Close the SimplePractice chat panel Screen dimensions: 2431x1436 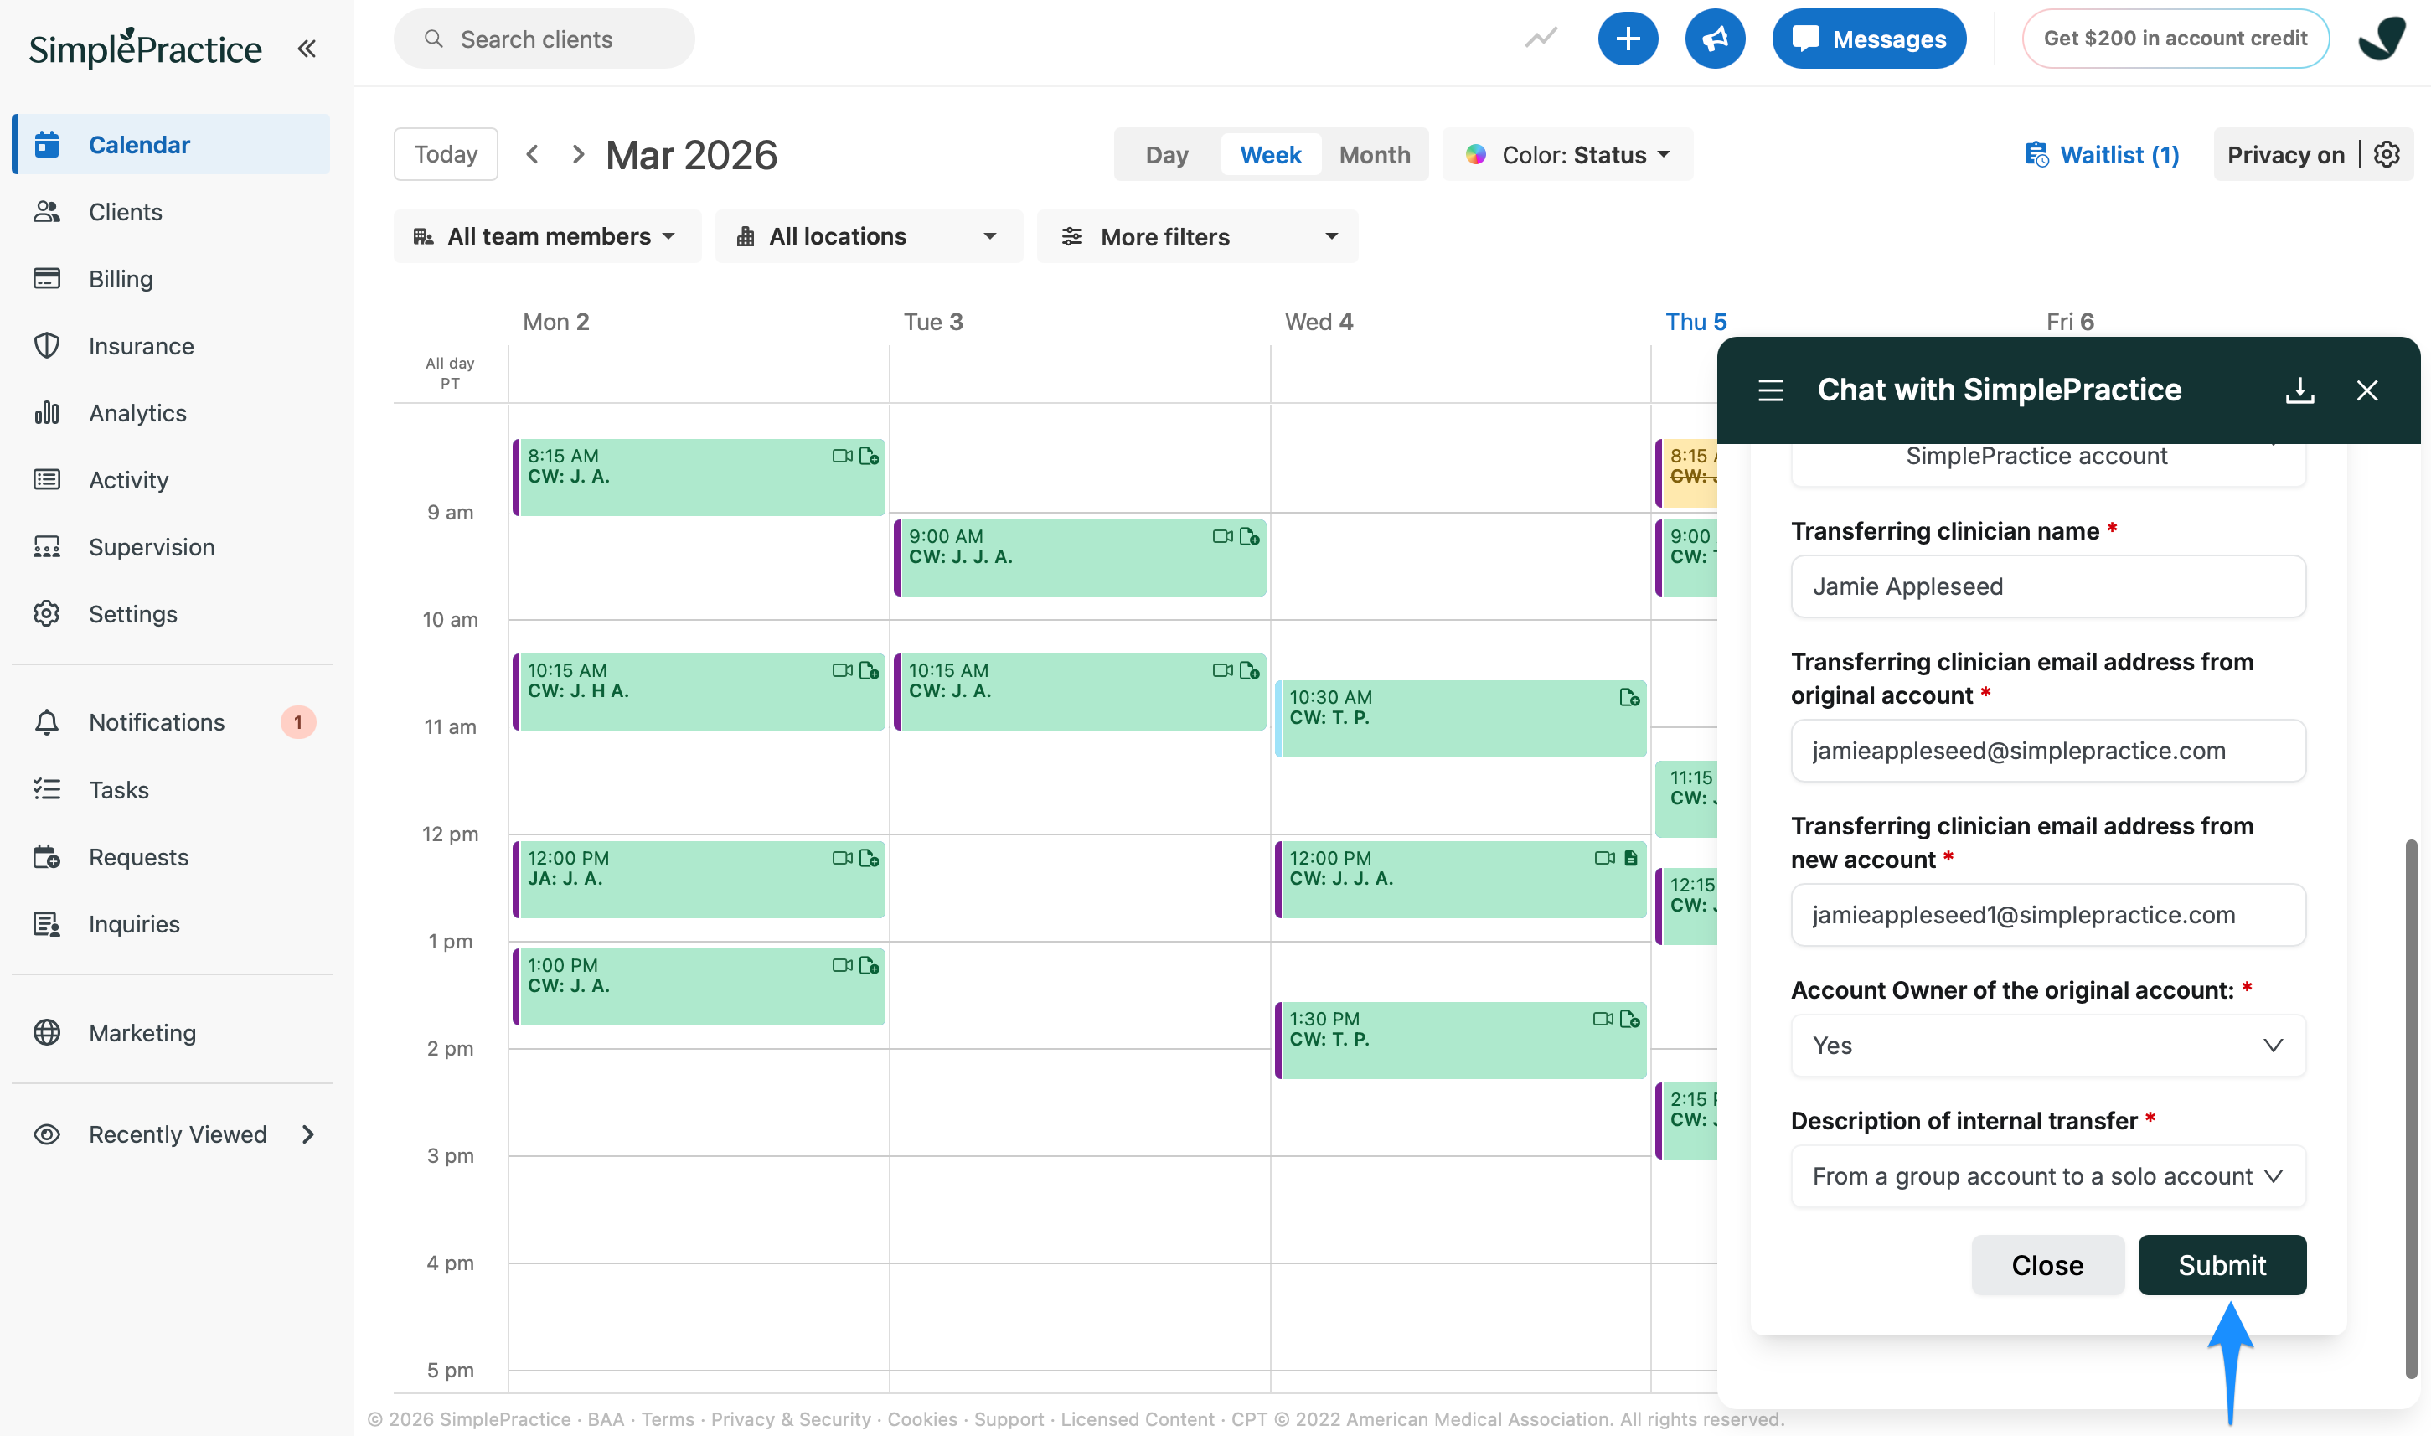tap(2366, 390)
